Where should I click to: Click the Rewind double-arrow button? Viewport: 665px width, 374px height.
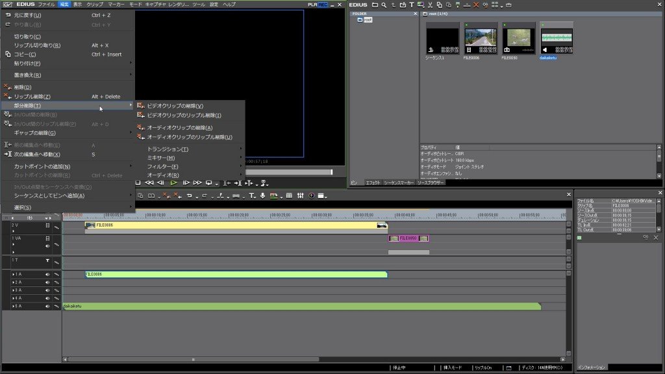point(149,182)
